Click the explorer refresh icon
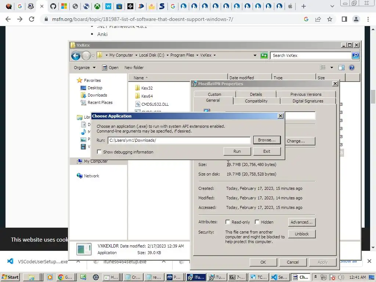Viewport: 376px width, 282px height. [264, 55]
